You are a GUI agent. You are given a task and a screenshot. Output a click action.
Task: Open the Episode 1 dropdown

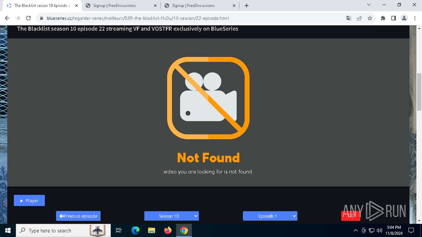[x=270, y=216]
